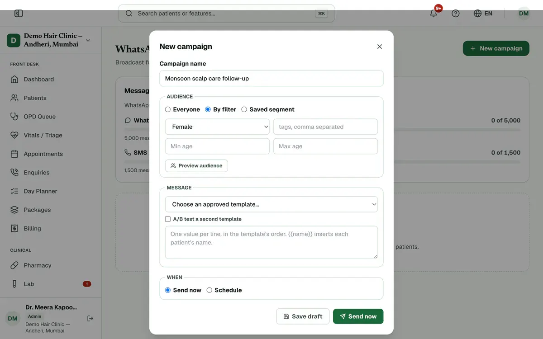Click the 0 of 1,500 quota bar
This screenshot has height=339, width=543.
(457, 162)
